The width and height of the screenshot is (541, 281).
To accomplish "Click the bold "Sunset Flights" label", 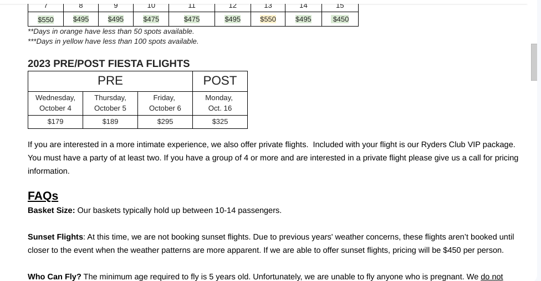I will point(55,237).
